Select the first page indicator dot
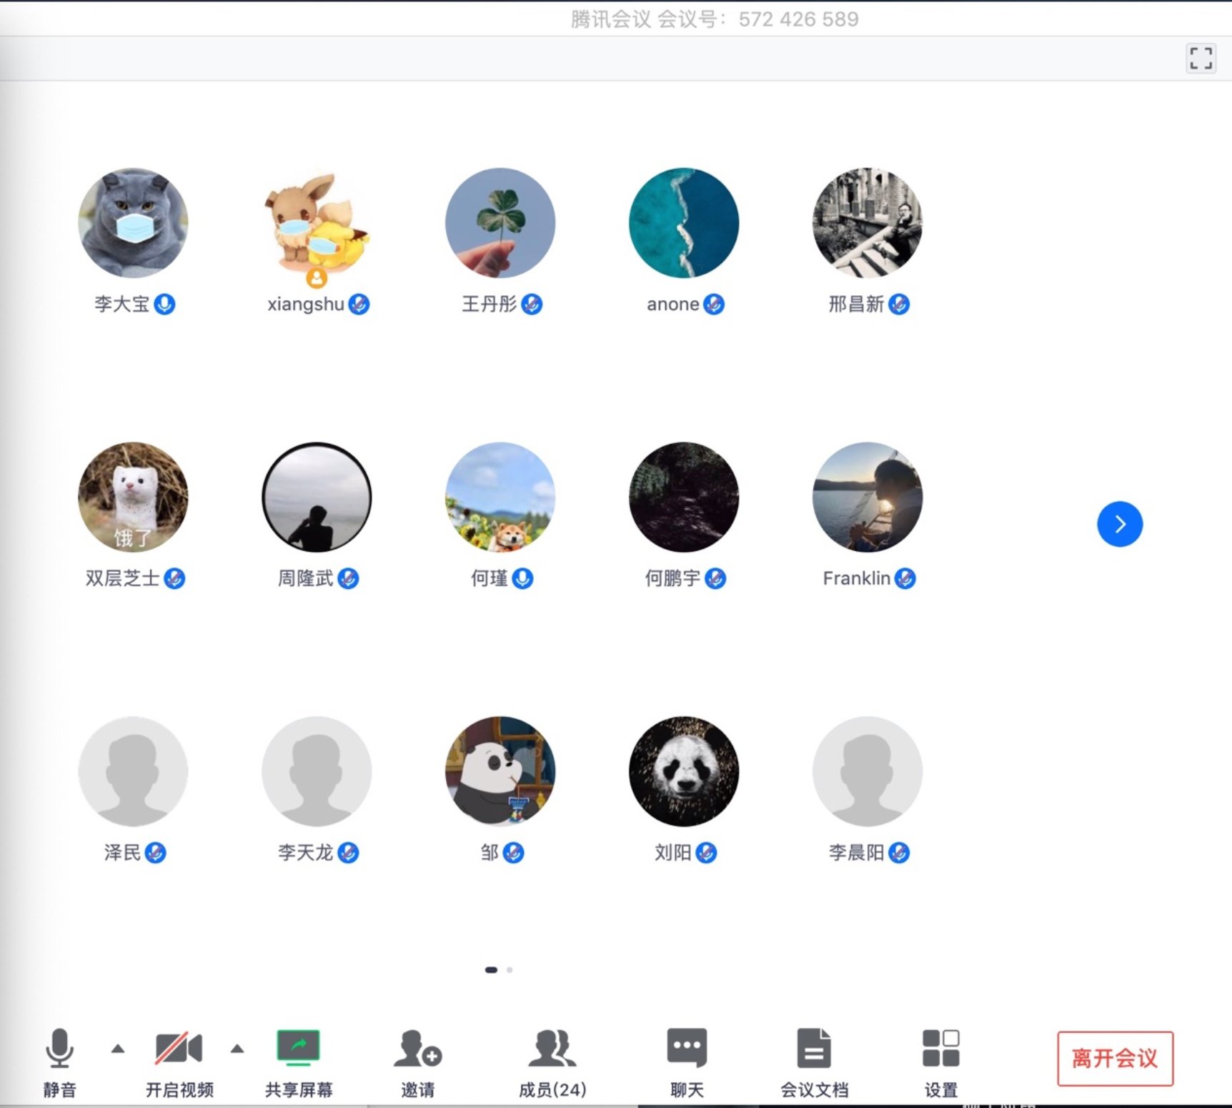 [491, 970]
